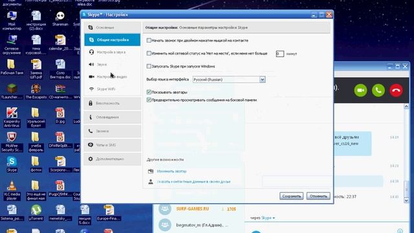Open the begmatov_m group conversation
The height and width of the screenshot is (233, 414).
(x=199, y=225)
